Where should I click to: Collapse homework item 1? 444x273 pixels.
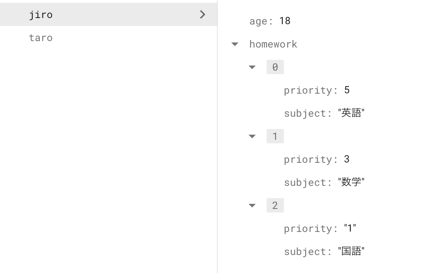[x=252, y=136]
